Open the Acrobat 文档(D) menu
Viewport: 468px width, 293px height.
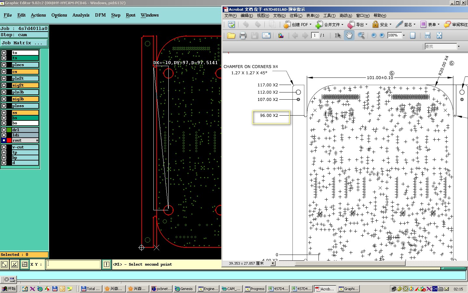(279, 15)
